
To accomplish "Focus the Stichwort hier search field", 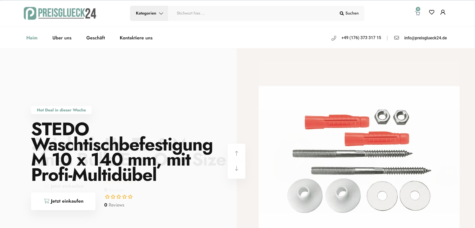I will tap(252, 13).
